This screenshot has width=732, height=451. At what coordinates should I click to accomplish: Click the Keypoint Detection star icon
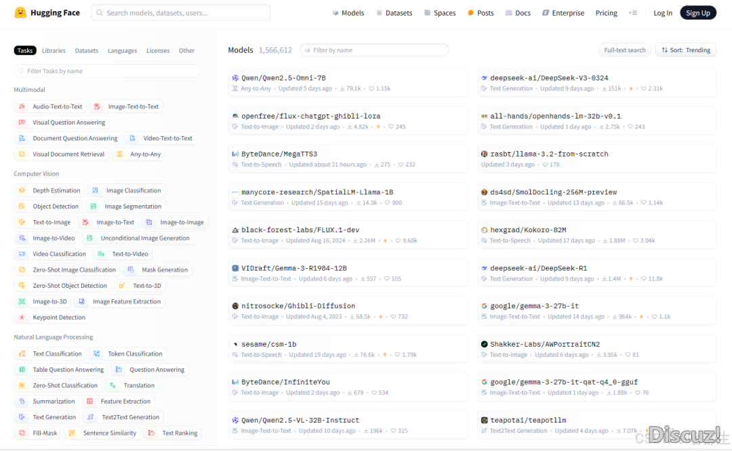(22, 317)
